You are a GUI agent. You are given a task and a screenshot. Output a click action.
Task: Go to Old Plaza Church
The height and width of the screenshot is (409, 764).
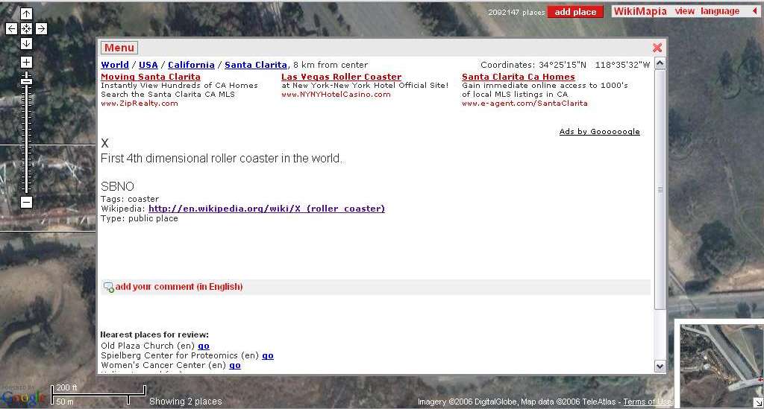pyautogui.click(x=204, y=346)
